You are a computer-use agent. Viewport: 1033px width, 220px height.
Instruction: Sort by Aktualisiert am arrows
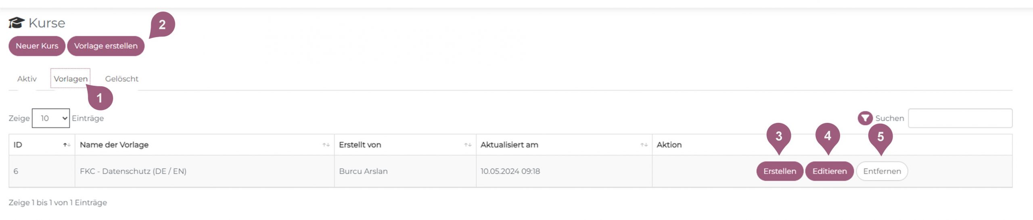[644, 145]
